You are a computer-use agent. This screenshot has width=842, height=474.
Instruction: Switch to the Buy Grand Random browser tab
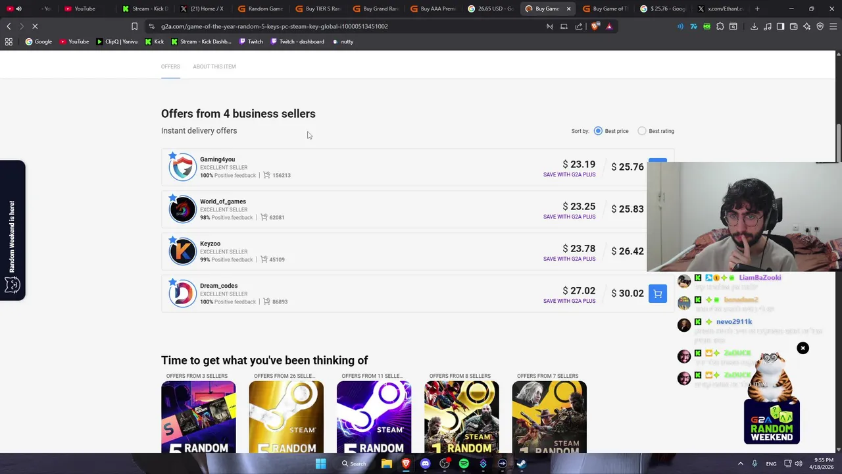point(376,9)
